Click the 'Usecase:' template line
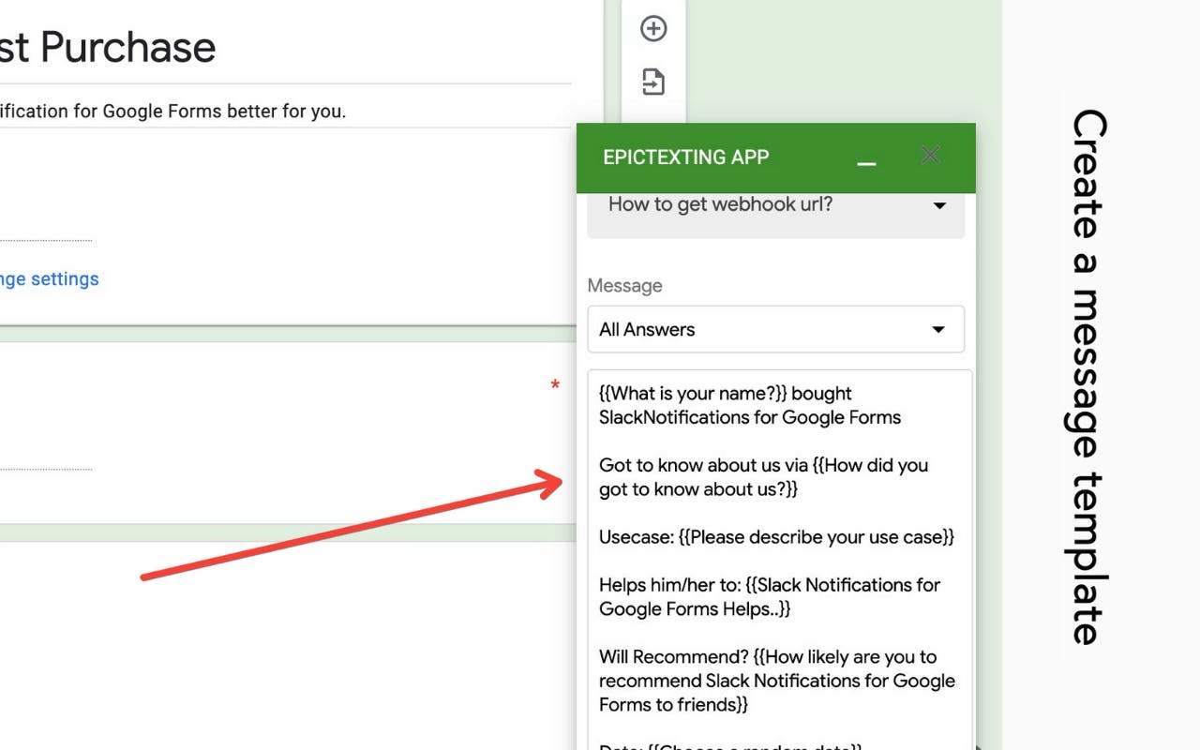The width and height of the screenshot is (1200, 750). 777,537
